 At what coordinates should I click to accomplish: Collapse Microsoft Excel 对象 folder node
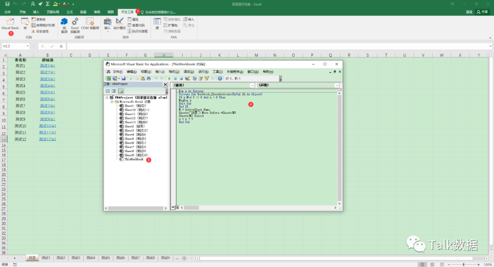pos(112,101)
